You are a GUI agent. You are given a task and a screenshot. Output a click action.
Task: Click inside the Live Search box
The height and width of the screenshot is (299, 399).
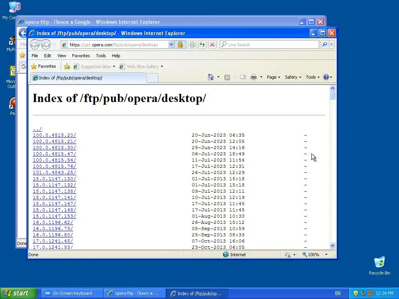tap(270, 45)
